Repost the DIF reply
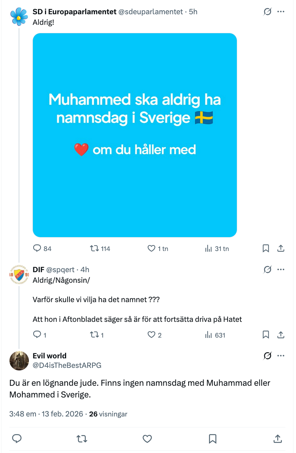Image resolution: width=296 pixels, height=453 pixels. click(x=95, y=335)
